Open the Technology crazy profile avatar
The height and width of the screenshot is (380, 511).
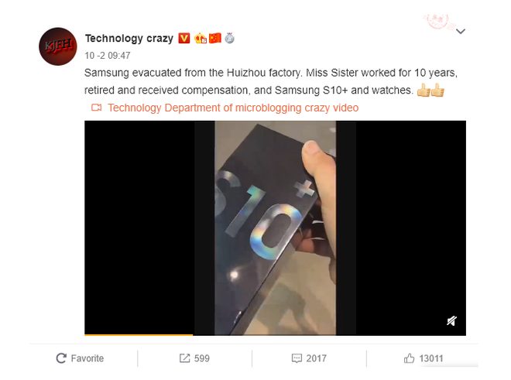point(58,46)
